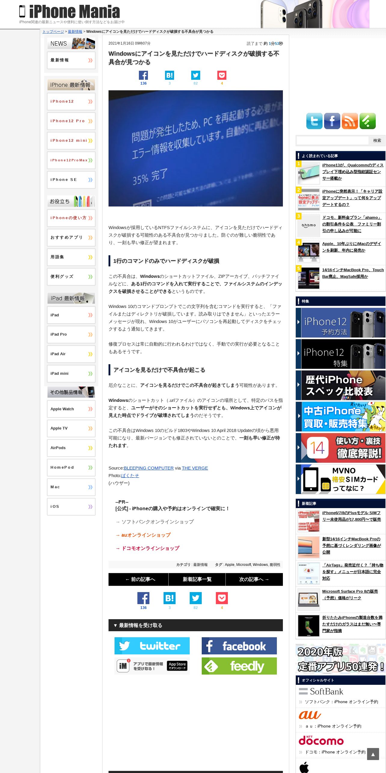Open the iPhone12 Pro menu item
The width and height of the screenshot is (386, 773).
tap(71, 121)
